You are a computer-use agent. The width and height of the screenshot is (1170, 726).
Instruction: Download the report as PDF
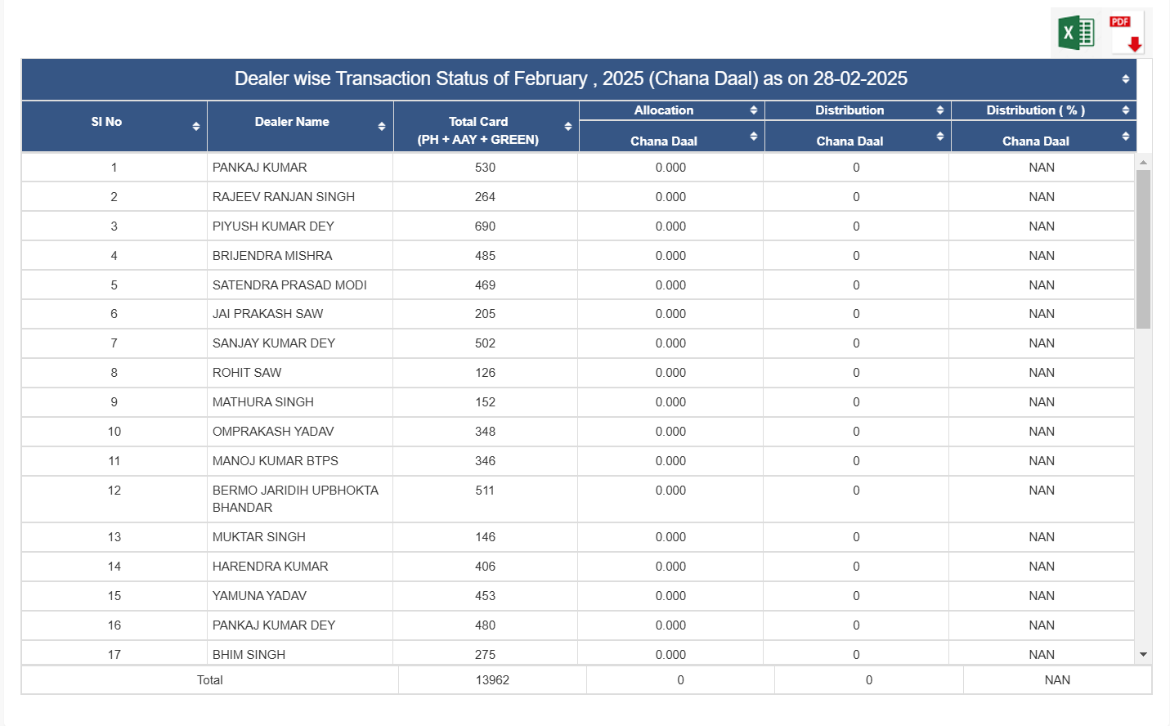pyautogui.click(x=1127, y=34)
